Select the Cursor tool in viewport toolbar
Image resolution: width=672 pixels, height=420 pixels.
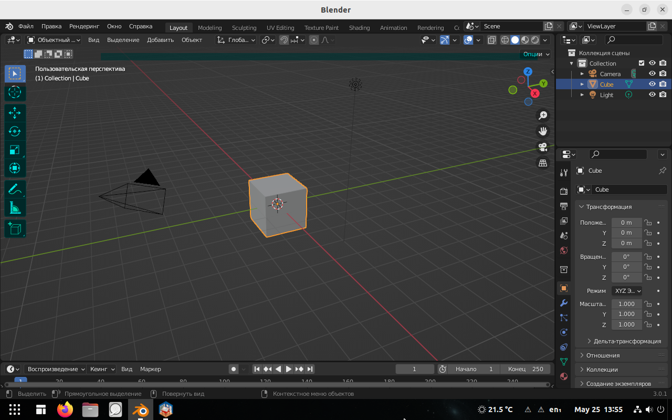click(15, 92)
